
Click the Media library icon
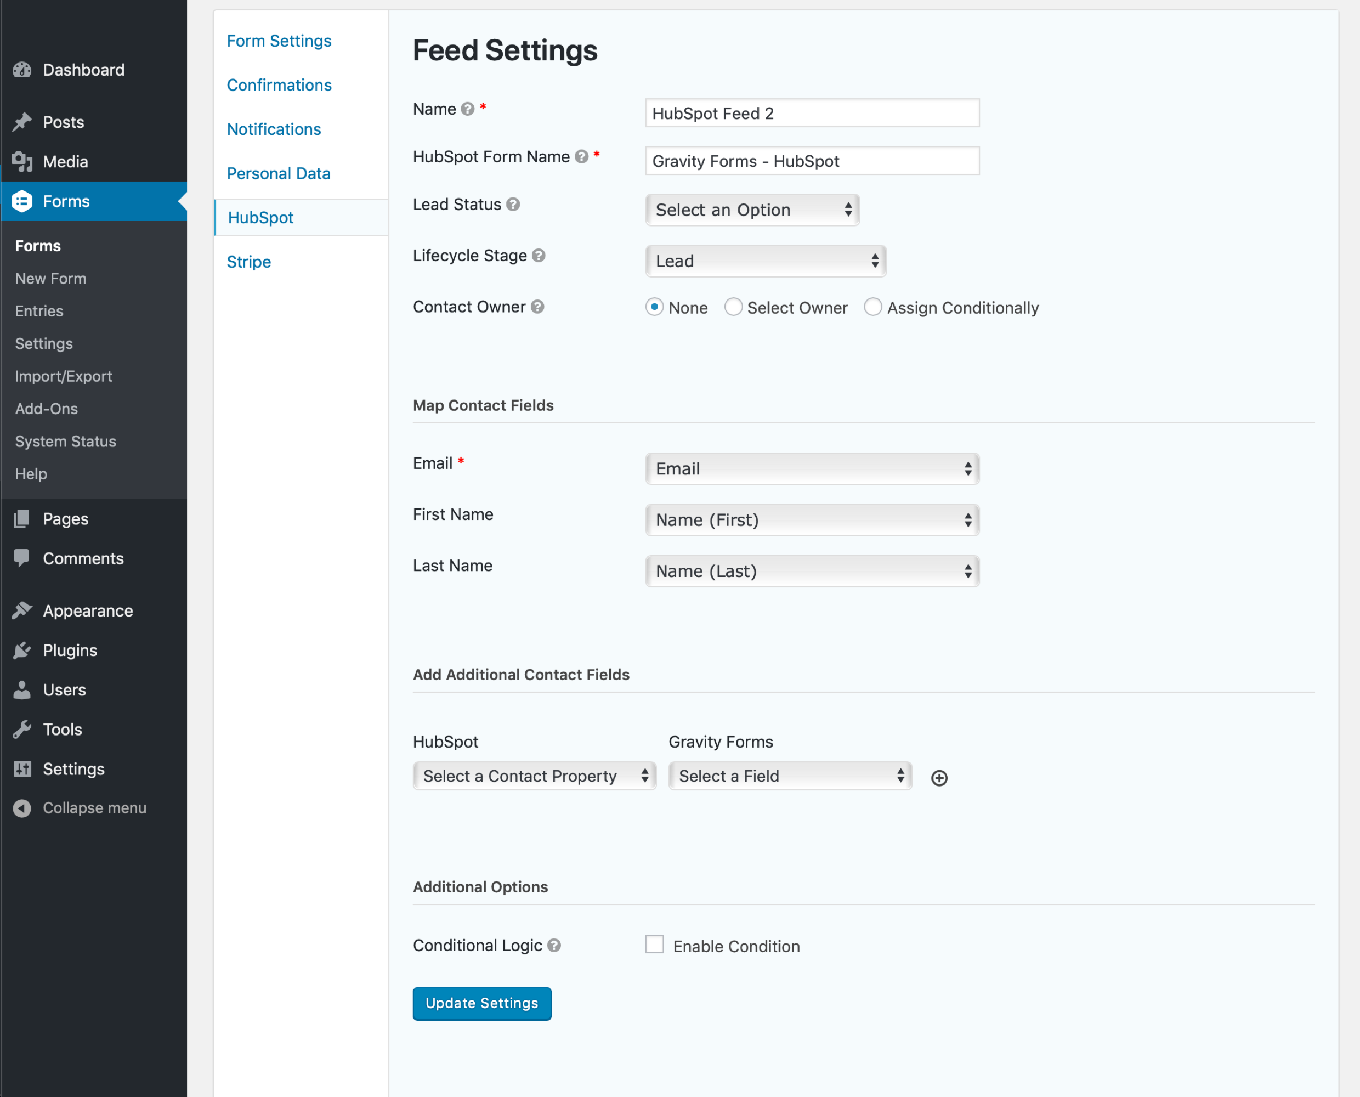[22, 162]
